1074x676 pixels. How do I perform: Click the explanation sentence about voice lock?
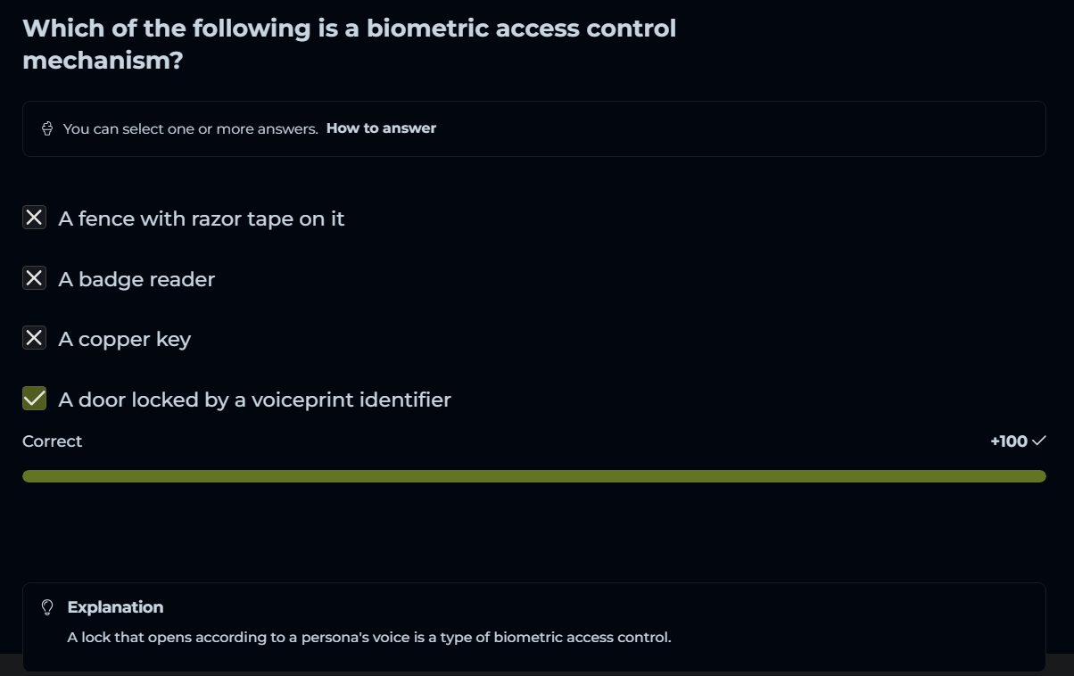coord(368,638)
